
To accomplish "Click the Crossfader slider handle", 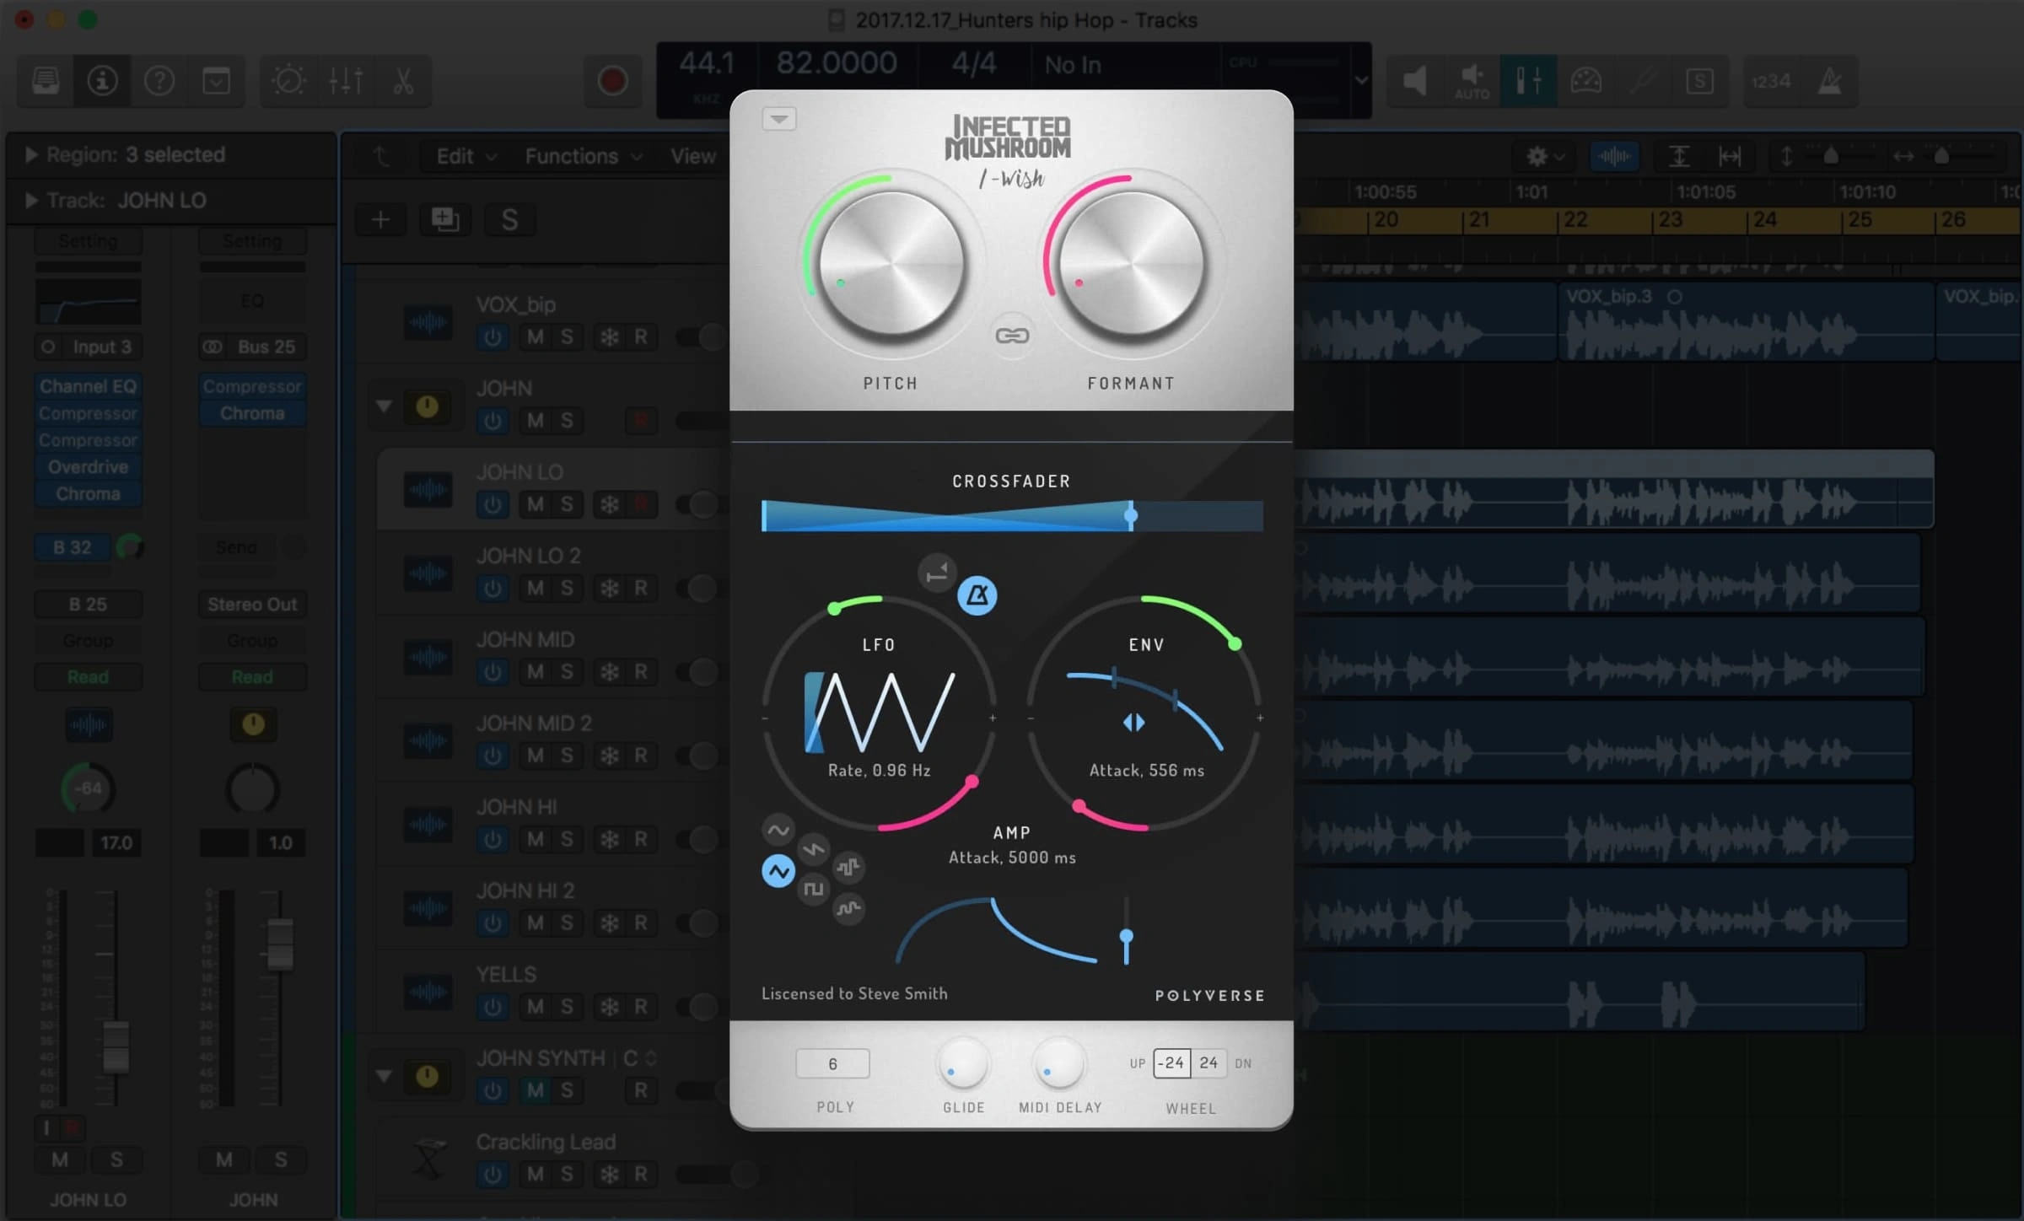I will pyautogui.click(x=1131, y=515).
